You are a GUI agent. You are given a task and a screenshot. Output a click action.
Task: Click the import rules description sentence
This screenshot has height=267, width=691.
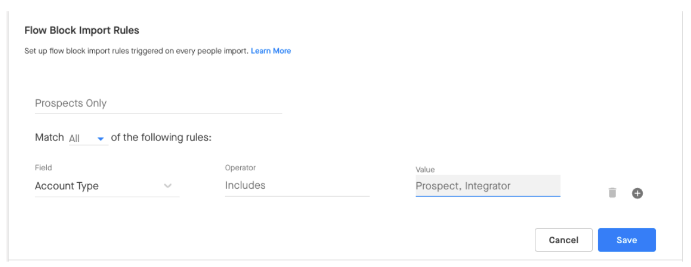[136, 51]
